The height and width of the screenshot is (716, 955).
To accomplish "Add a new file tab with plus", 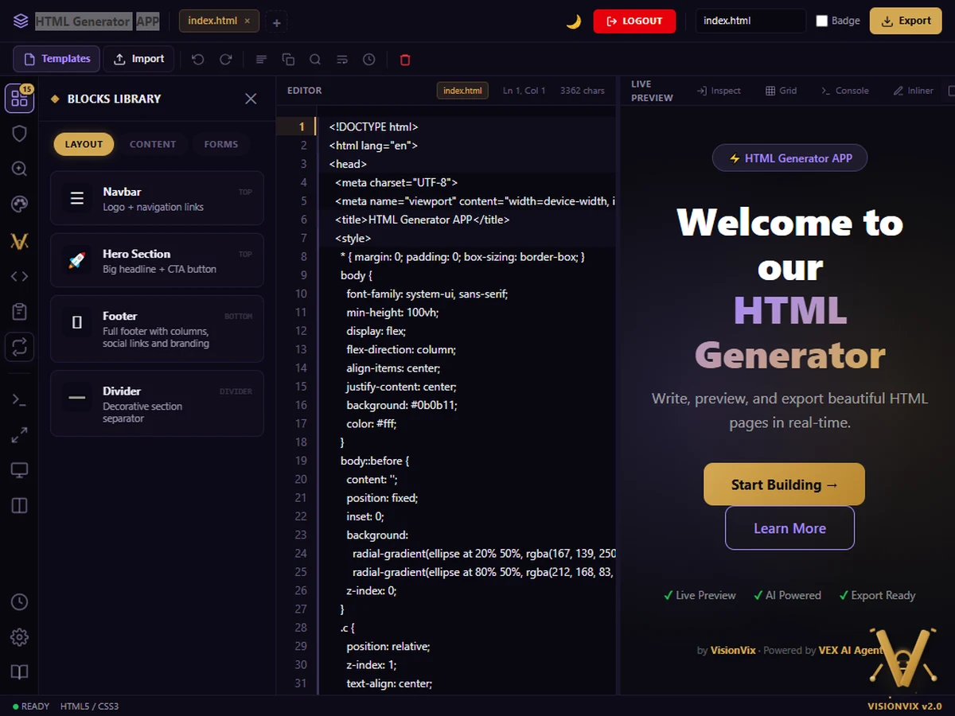I will pyautogui.click(x=276, y=23).
